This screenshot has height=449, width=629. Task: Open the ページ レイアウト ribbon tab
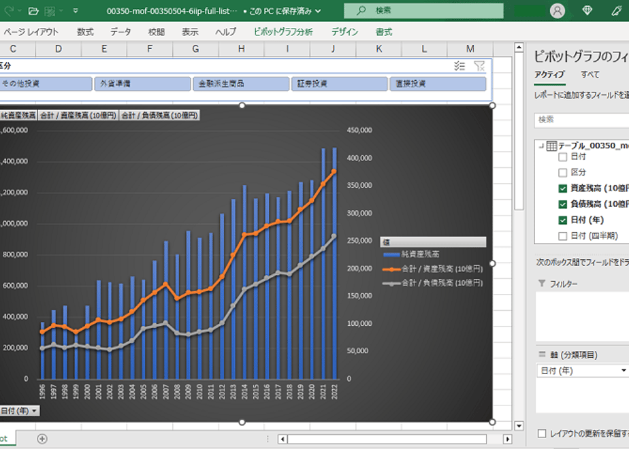point(31,32)
